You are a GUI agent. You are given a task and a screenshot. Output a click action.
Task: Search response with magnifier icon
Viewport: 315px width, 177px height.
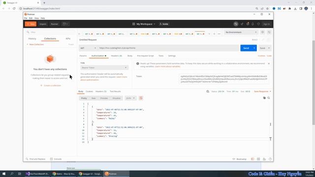269,98
